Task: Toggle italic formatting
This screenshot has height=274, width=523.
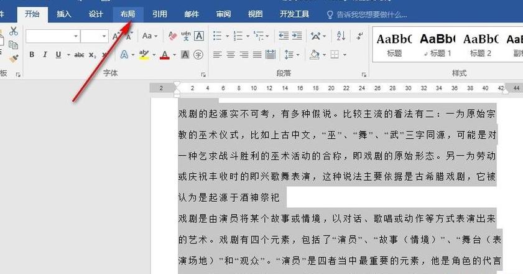Action: [x=45, y=54]
